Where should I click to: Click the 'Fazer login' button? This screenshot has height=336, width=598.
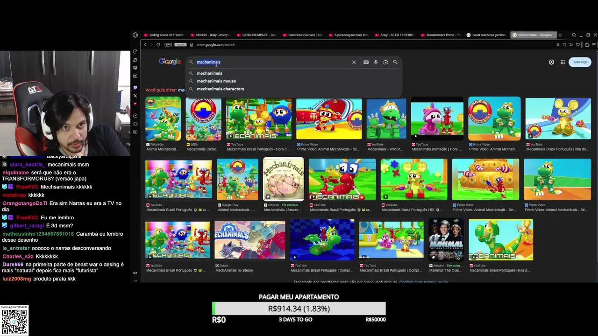580,62
